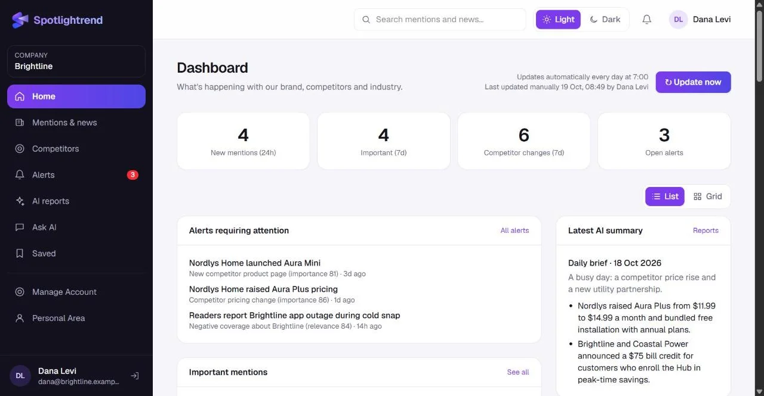Image resolution: width=764 pixels, height=396 pixels.
Task: Click the DL avatar in sidebar footer
Action: [20, 376]
